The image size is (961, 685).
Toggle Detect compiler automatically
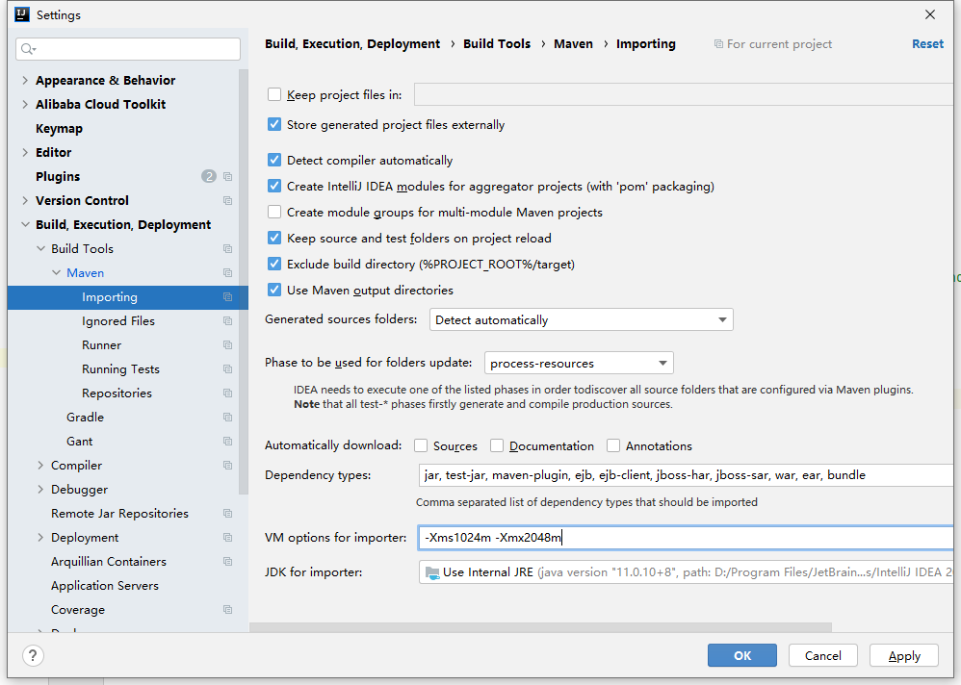[x=274, y=161]
